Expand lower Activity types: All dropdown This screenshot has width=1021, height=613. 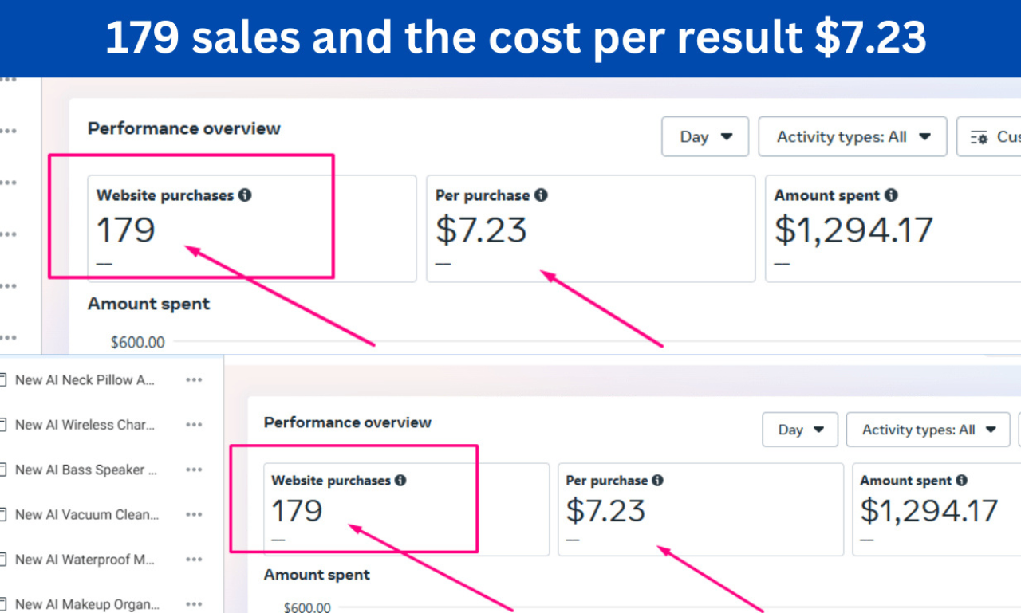click(928, 430)
